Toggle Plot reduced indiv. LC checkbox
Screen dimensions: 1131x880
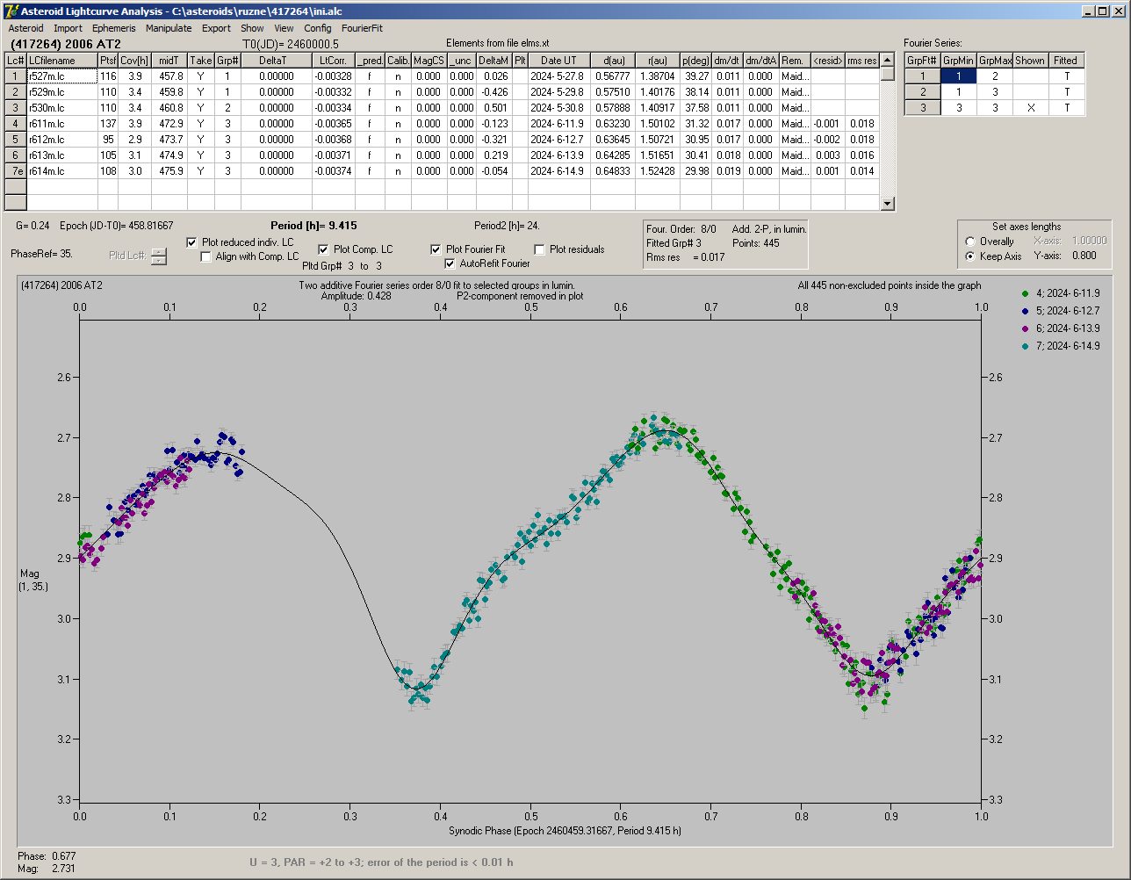click(192, 242)
